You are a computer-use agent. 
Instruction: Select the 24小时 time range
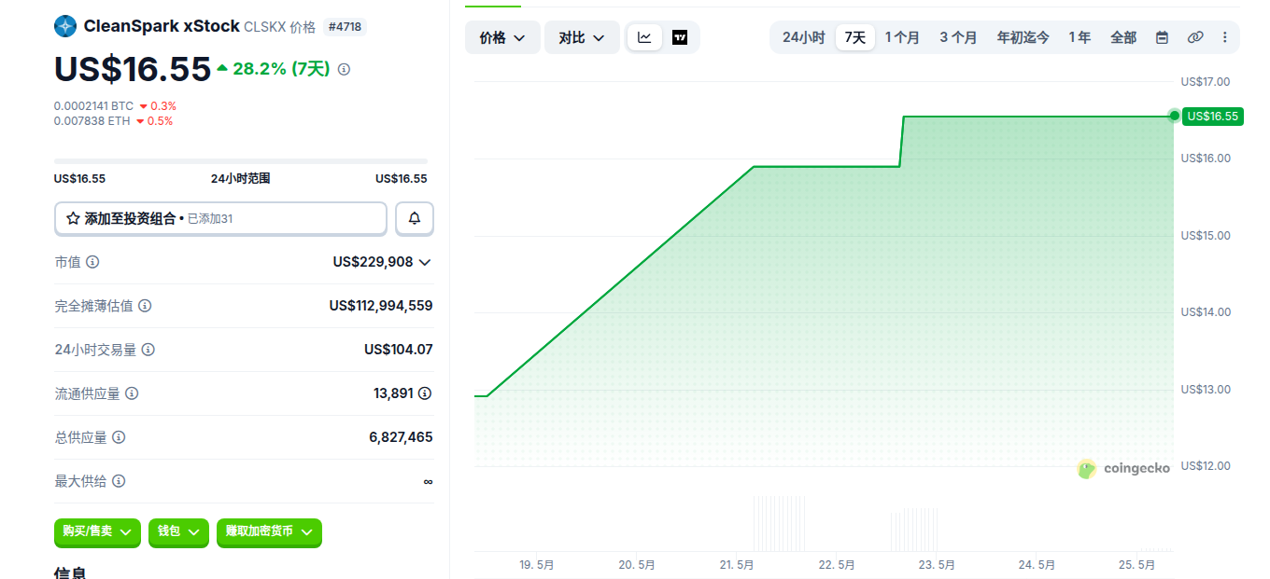tap(803, 37)
